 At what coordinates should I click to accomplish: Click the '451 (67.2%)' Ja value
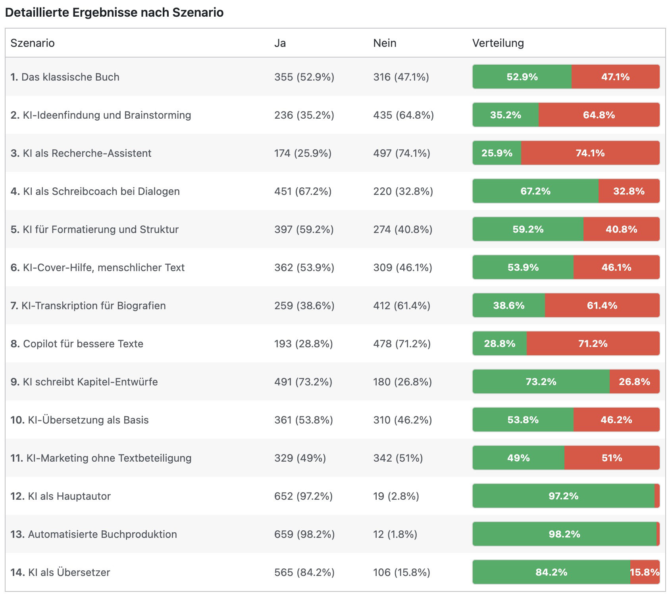pos(303,191)
